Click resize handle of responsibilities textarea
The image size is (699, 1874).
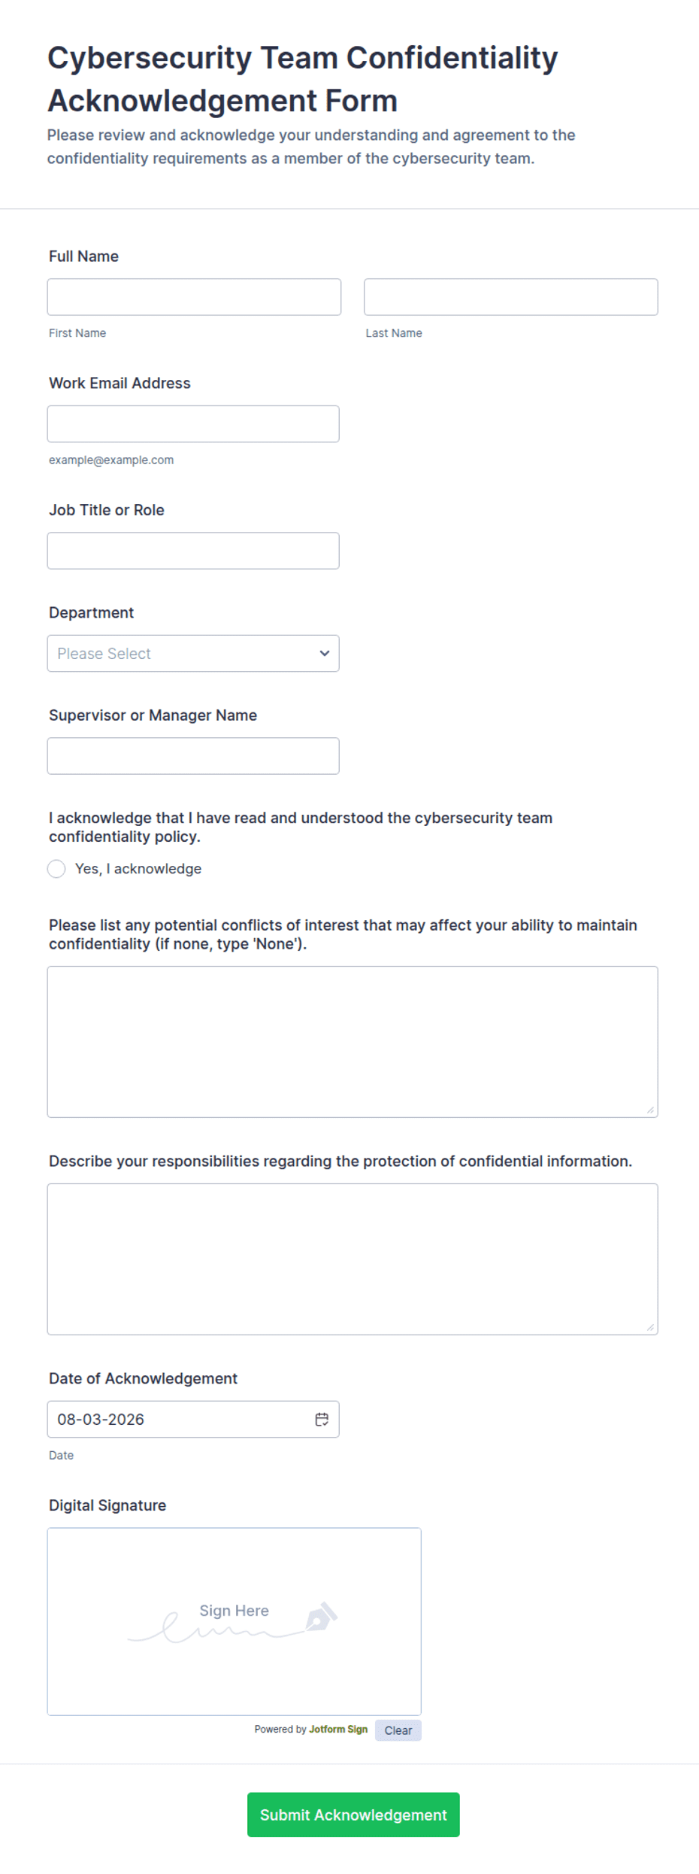[650, 1327]
